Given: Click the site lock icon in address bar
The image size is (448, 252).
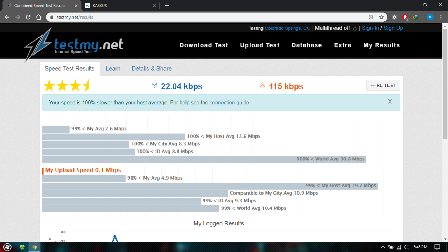Looking at the screenshot, I should (52, 17).
